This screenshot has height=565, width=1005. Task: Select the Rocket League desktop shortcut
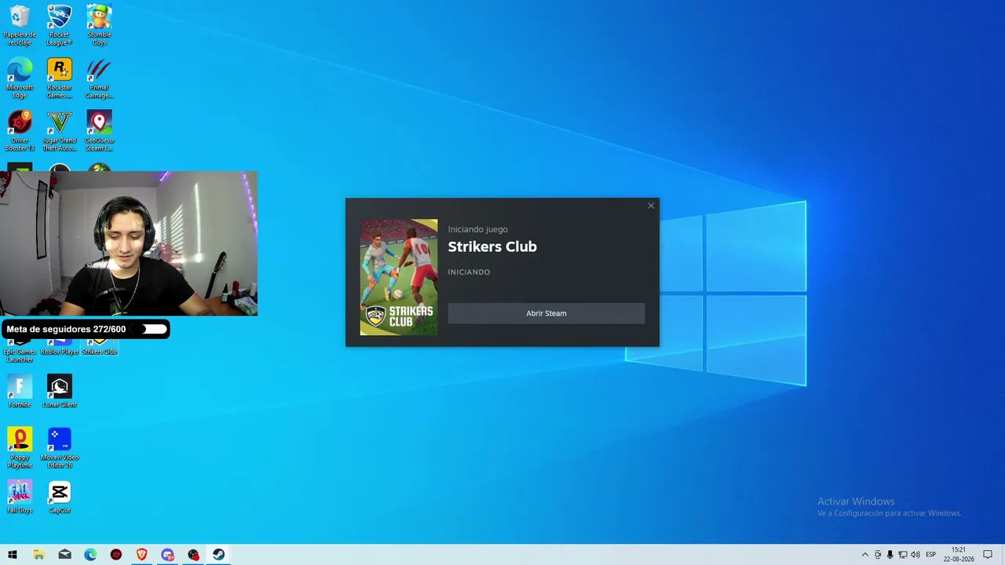coord(60,25)
